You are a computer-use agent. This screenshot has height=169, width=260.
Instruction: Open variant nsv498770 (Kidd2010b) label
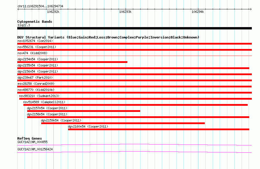pyautogui.click(x=36, y=90)
